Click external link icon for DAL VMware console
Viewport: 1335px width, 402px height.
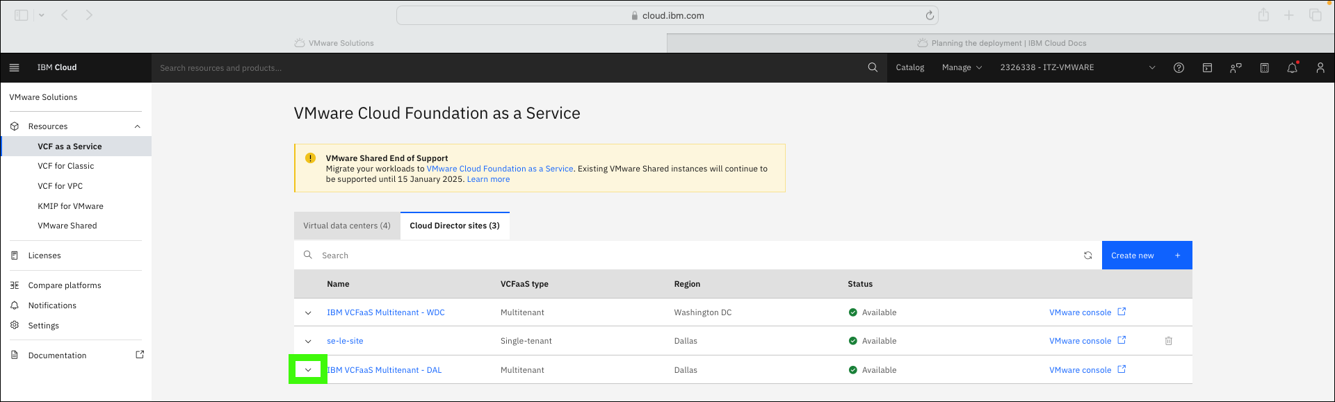pyautogui.click(x=1122, y=369)
